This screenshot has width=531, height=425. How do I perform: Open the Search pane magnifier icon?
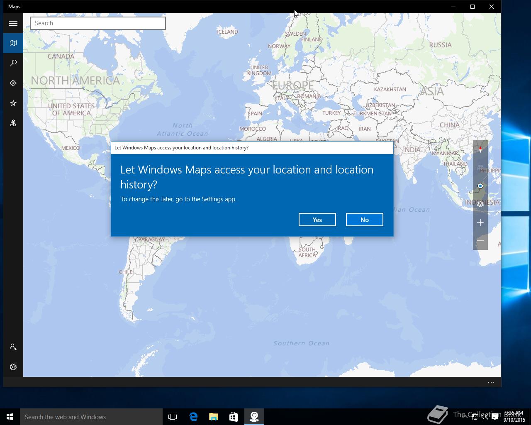(x=13, y=63)
